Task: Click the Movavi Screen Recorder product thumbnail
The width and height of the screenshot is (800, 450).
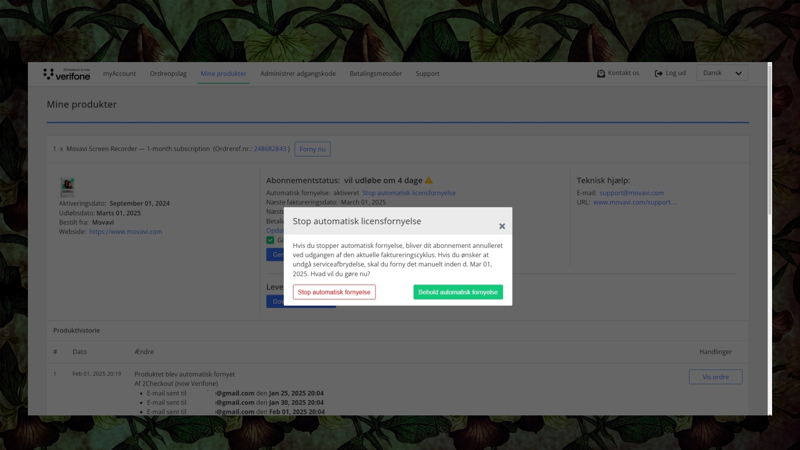Action: click(x=67, y=187)
